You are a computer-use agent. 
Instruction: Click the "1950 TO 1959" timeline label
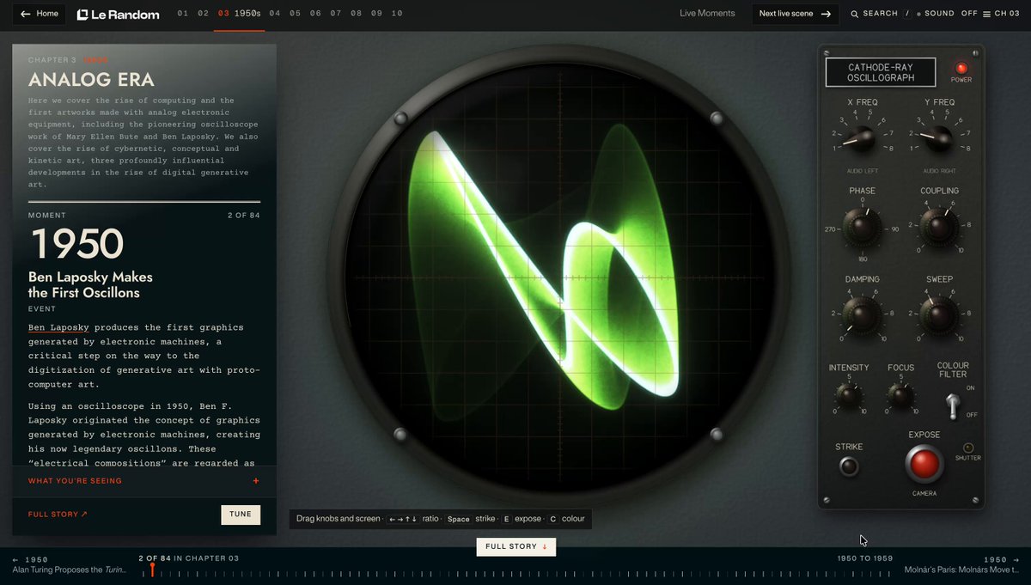[x=865, y=558]
